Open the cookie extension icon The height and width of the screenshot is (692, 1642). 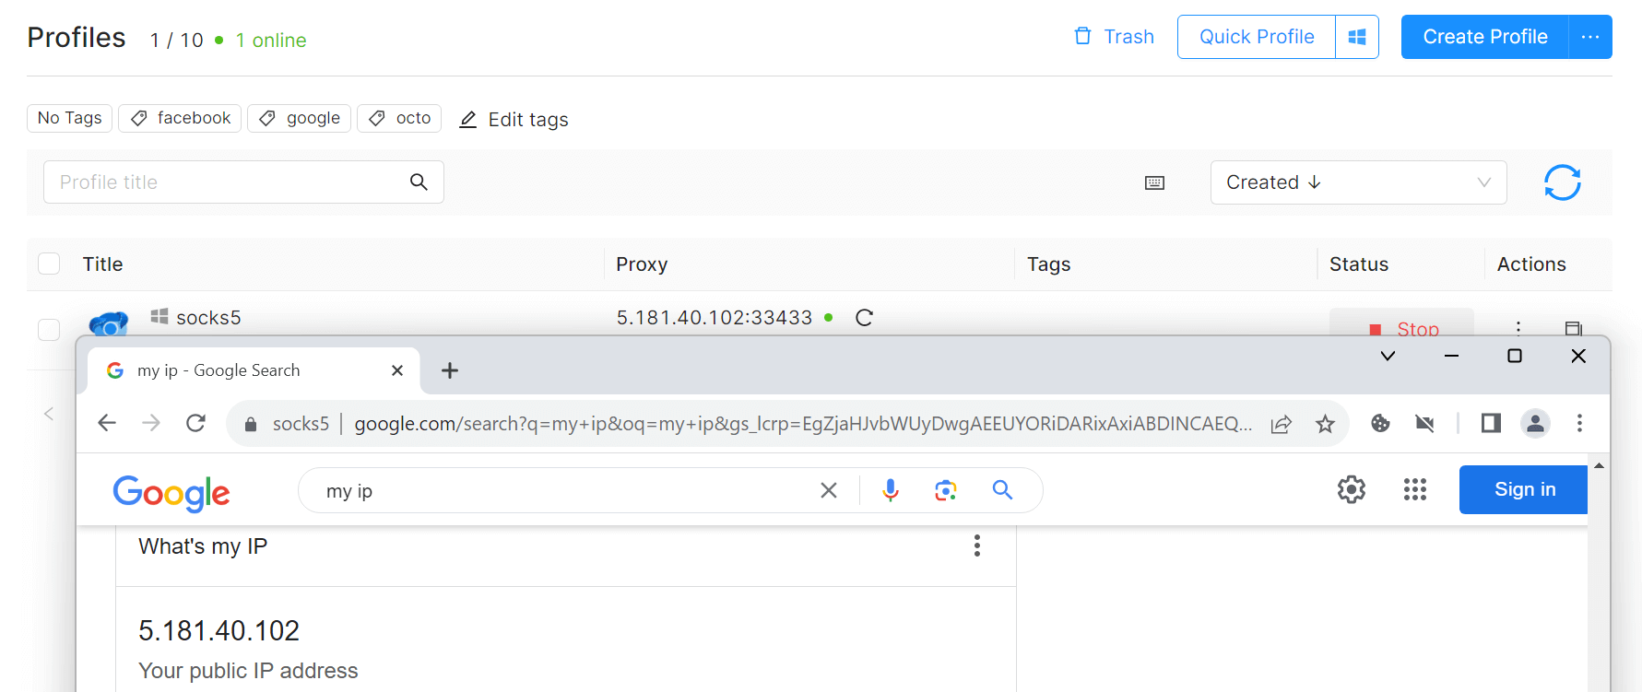(1380, 423)
